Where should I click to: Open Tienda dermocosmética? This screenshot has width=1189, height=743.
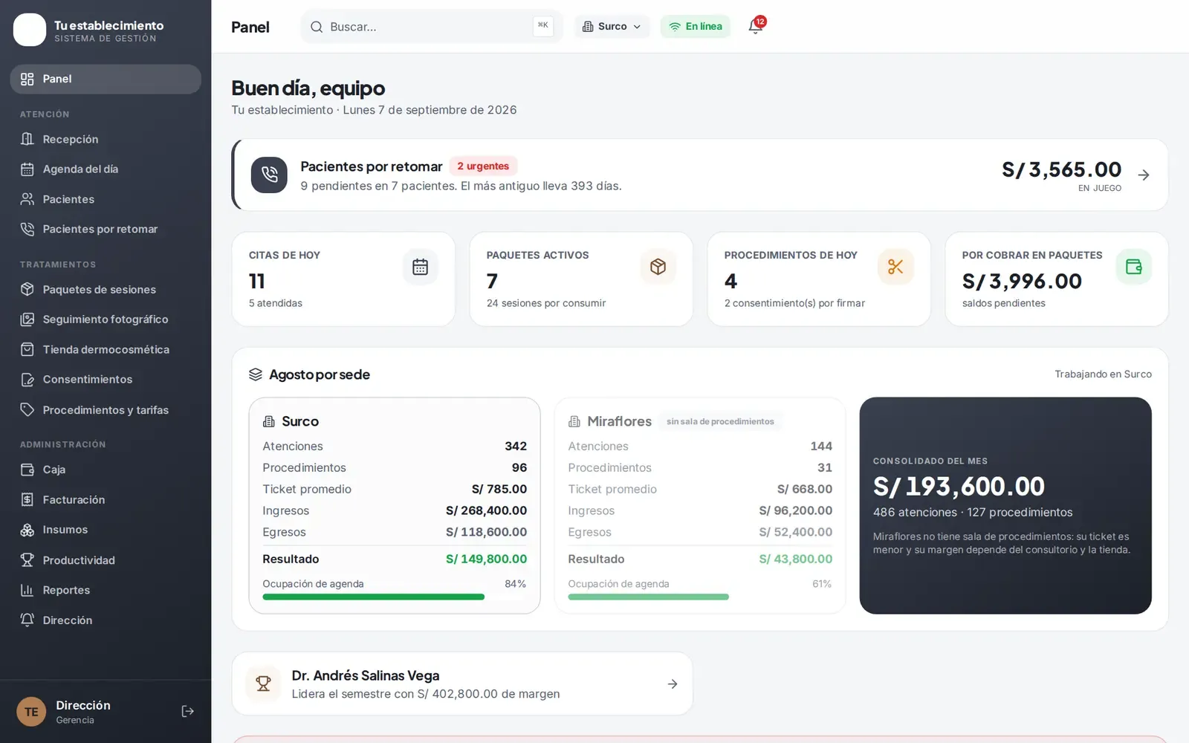[106, 349]
